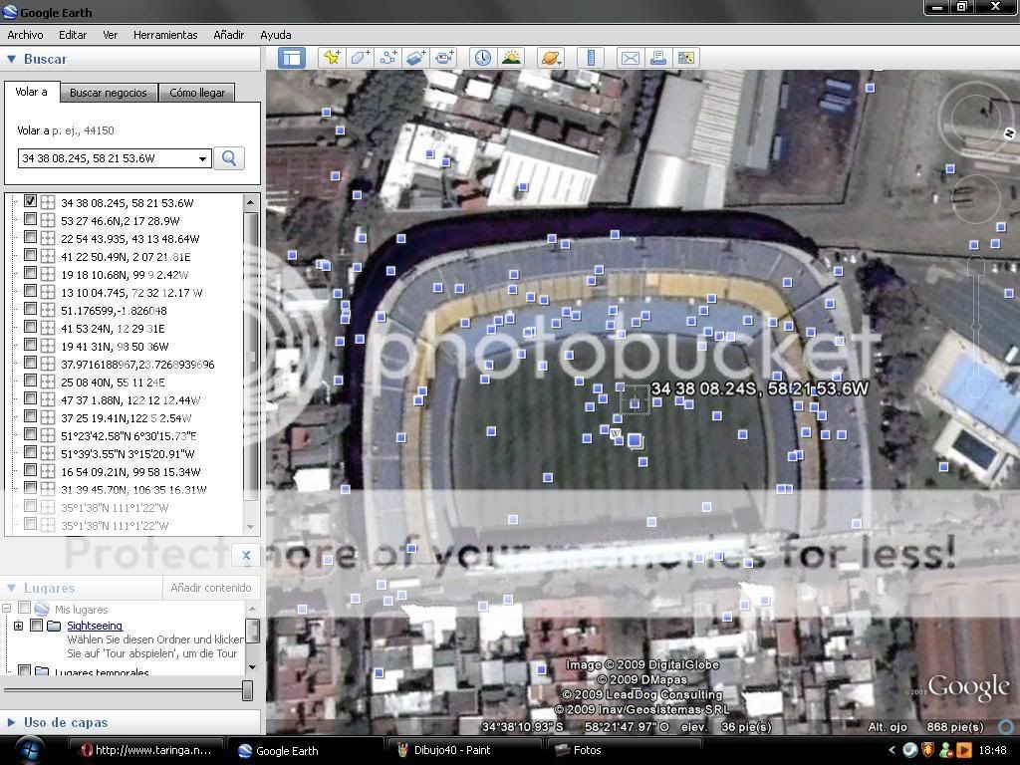
Task: Collapse the Buscar panel triangle
Action: tap(11, 59)
